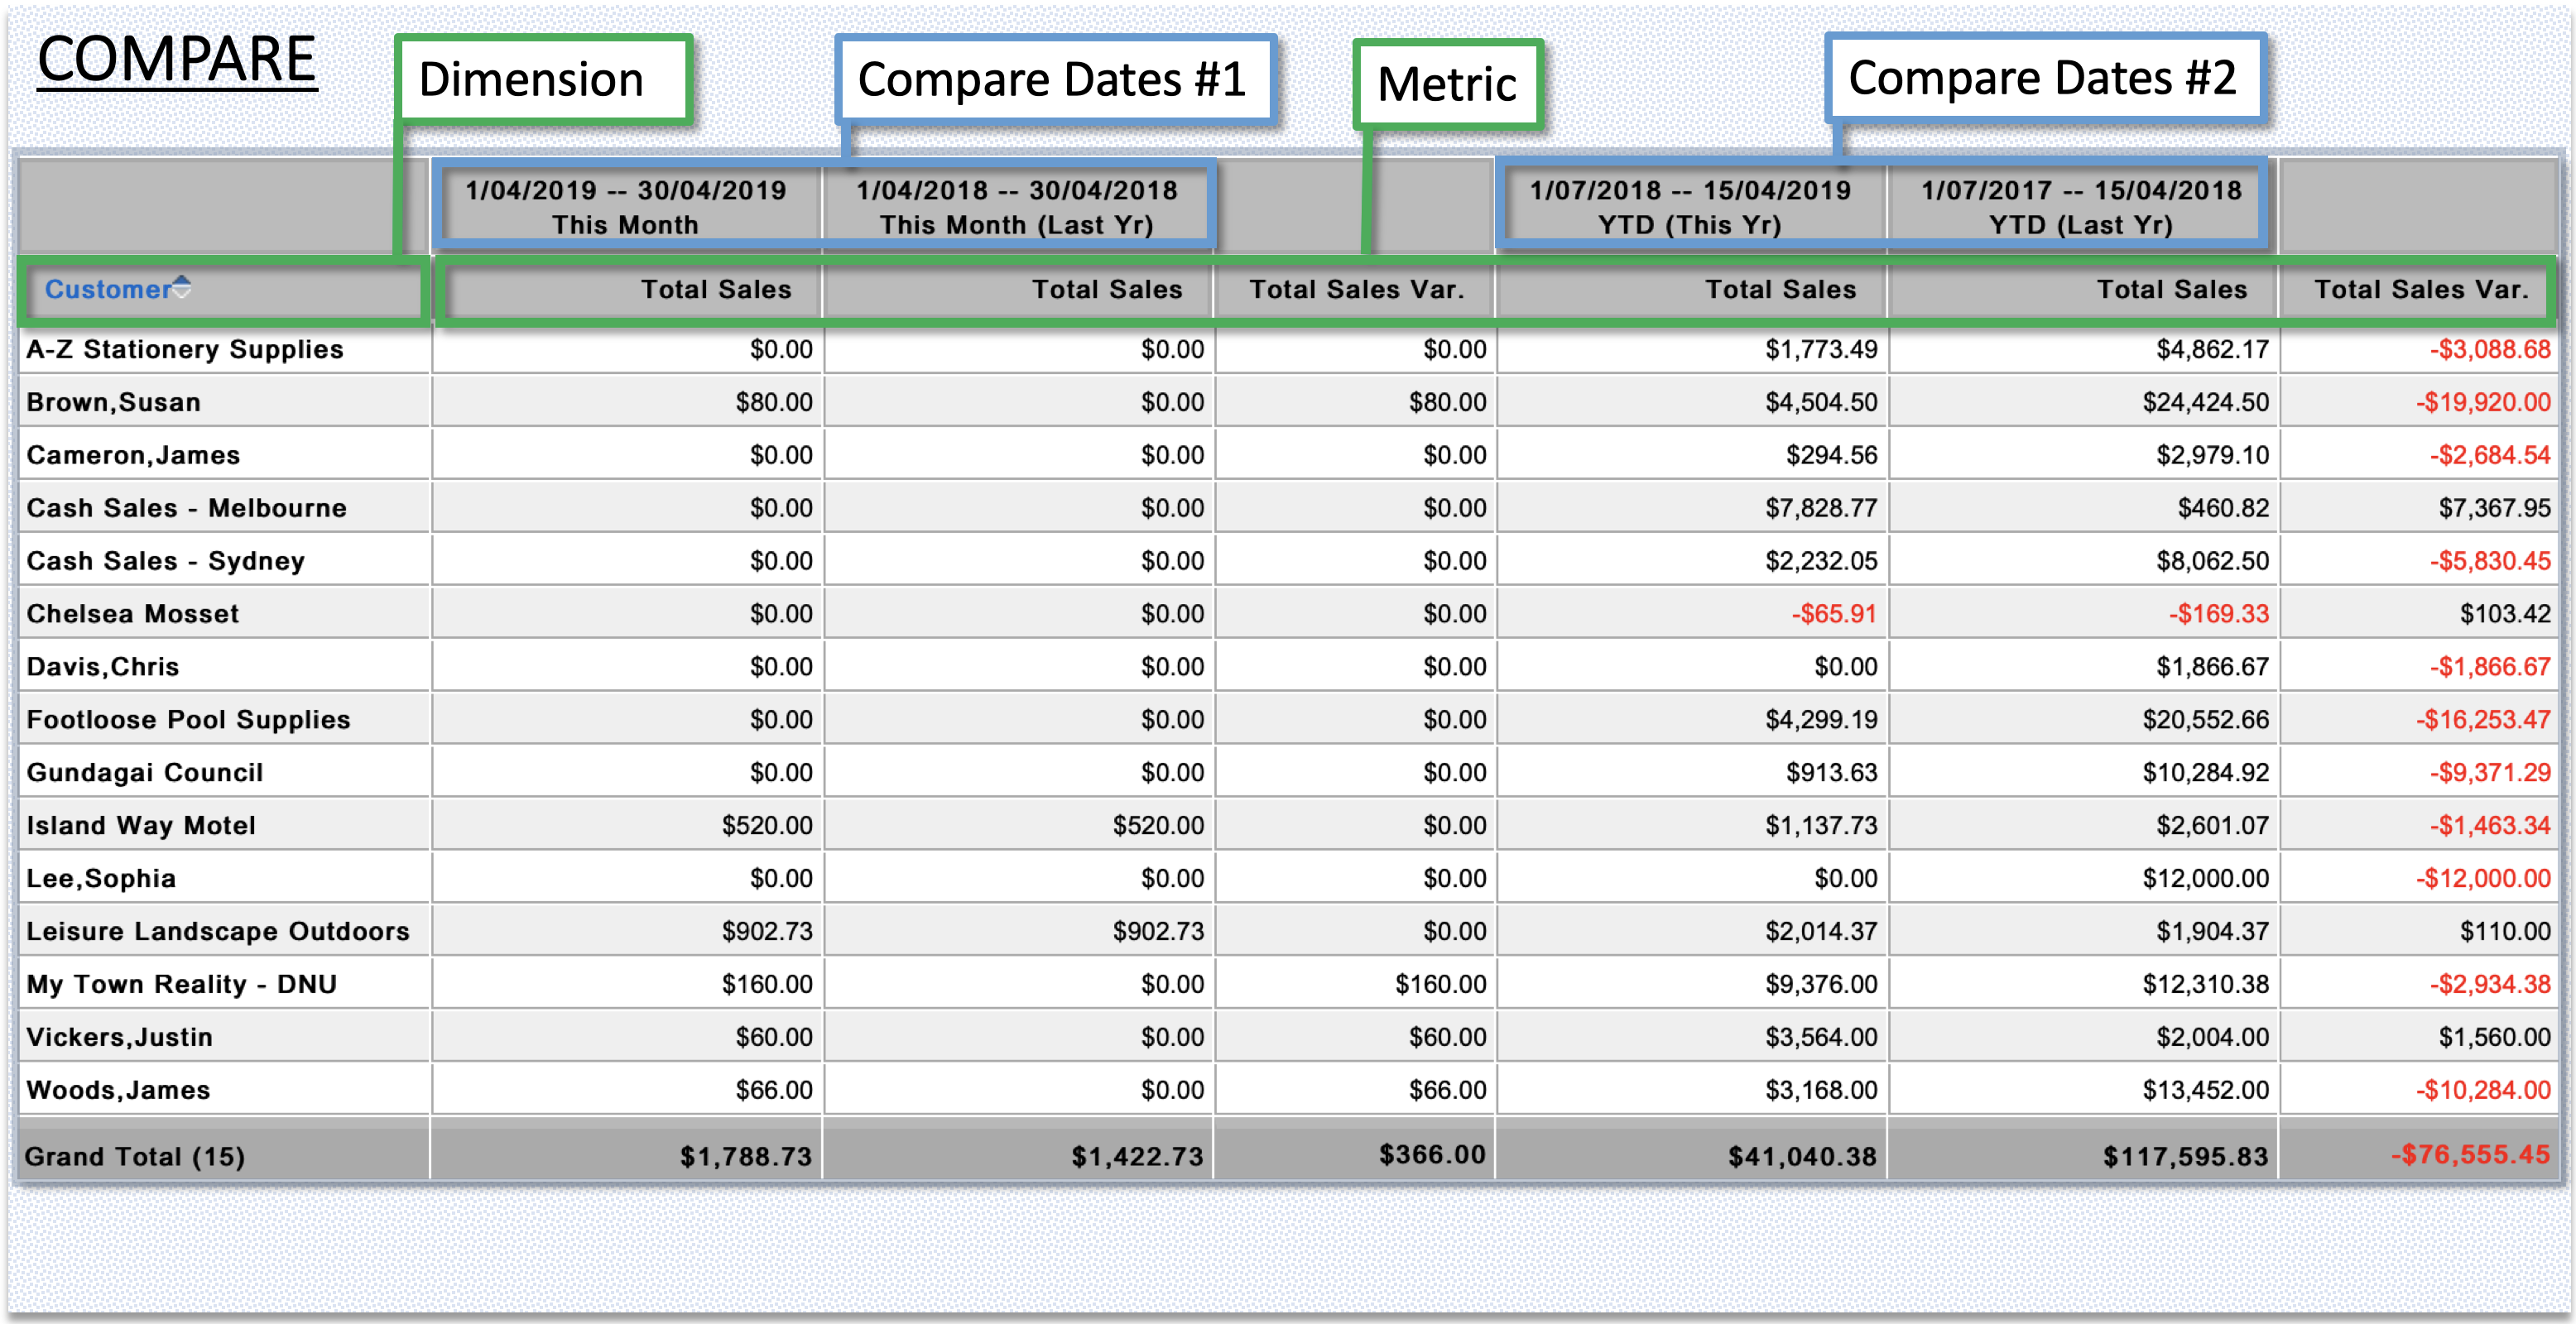Click the Grand Total (15) row label
Viewport: 2576px width, 1324px height.
[135, 1157]
